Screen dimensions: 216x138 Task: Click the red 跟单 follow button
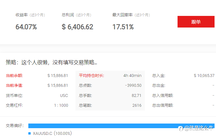click(x=196, y=22)
